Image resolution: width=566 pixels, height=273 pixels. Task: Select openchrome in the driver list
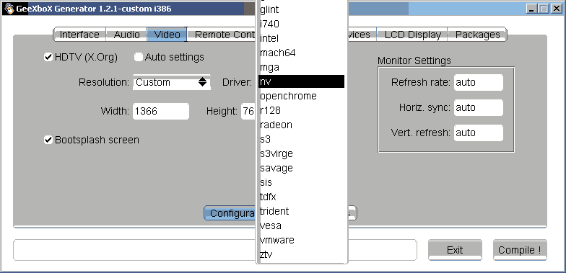coord(302,96)
